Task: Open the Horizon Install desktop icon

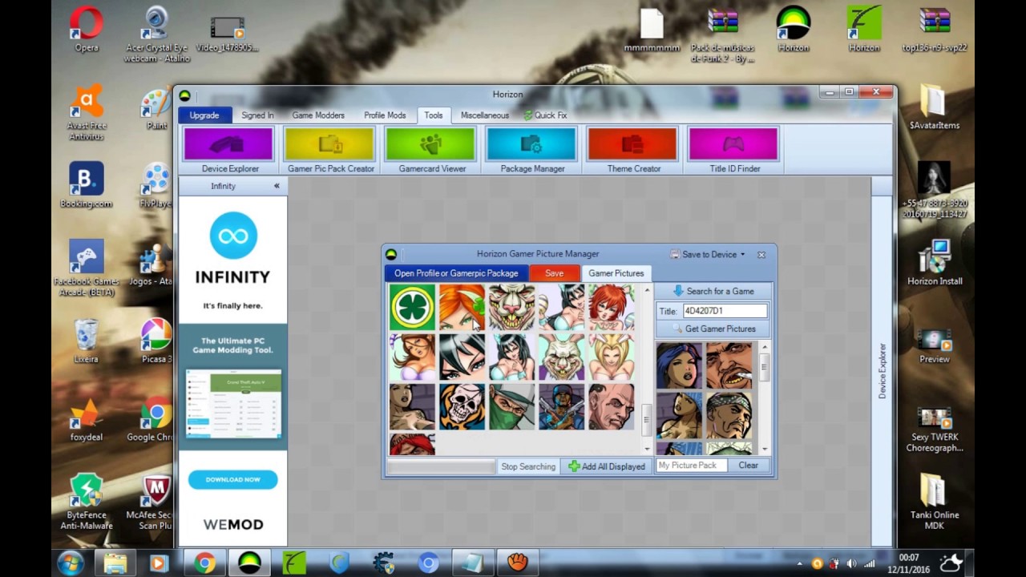Action: click(935, 263)
